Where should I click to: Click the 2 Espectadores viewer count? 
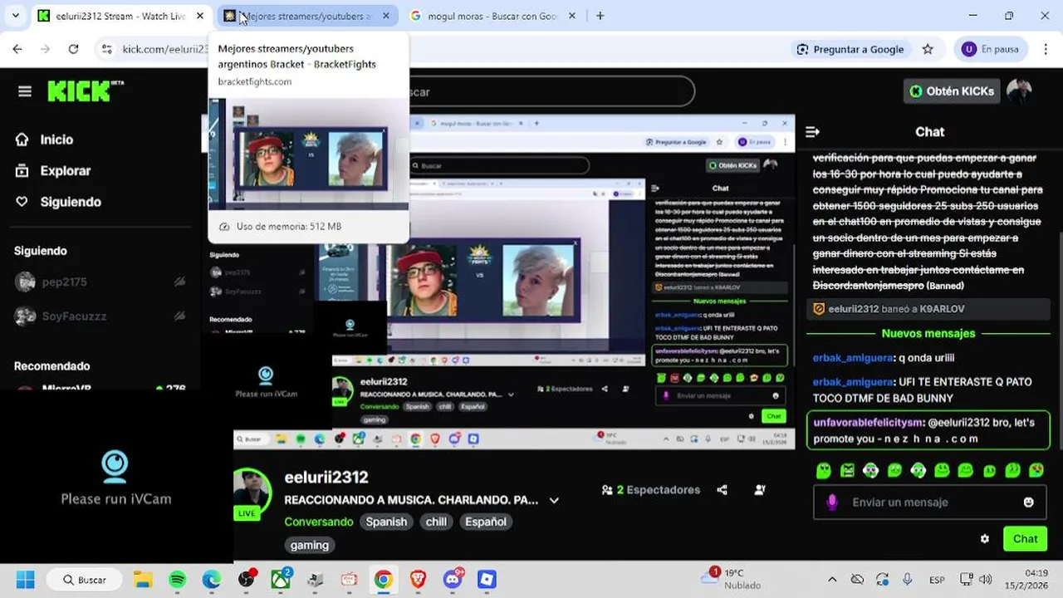pos(651,490)
